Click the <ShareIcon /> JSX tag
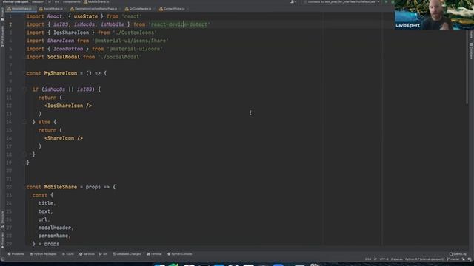The width and height of the screenshot is (474, 266). click(x=64, y=138)
